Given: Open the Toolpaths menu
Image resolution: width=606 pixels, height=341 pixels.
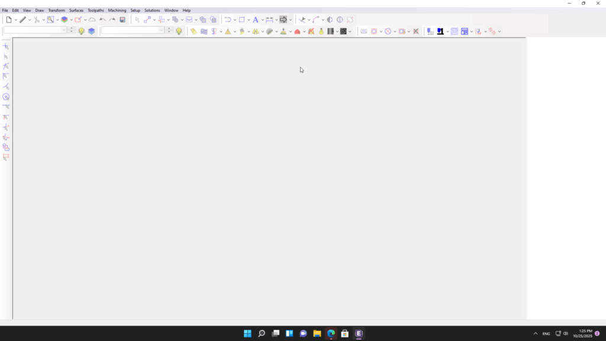Looking at the screenshot, I should 95,10.
